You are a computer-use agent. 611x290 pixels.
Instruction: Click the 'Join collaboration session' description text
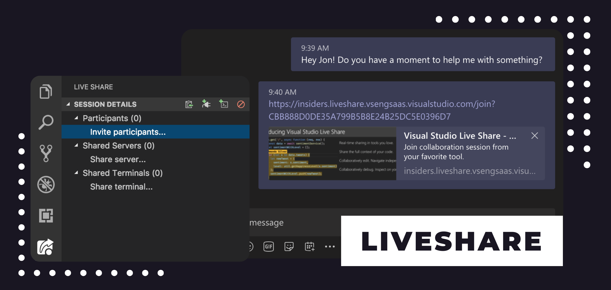click(x=456, y=152)
